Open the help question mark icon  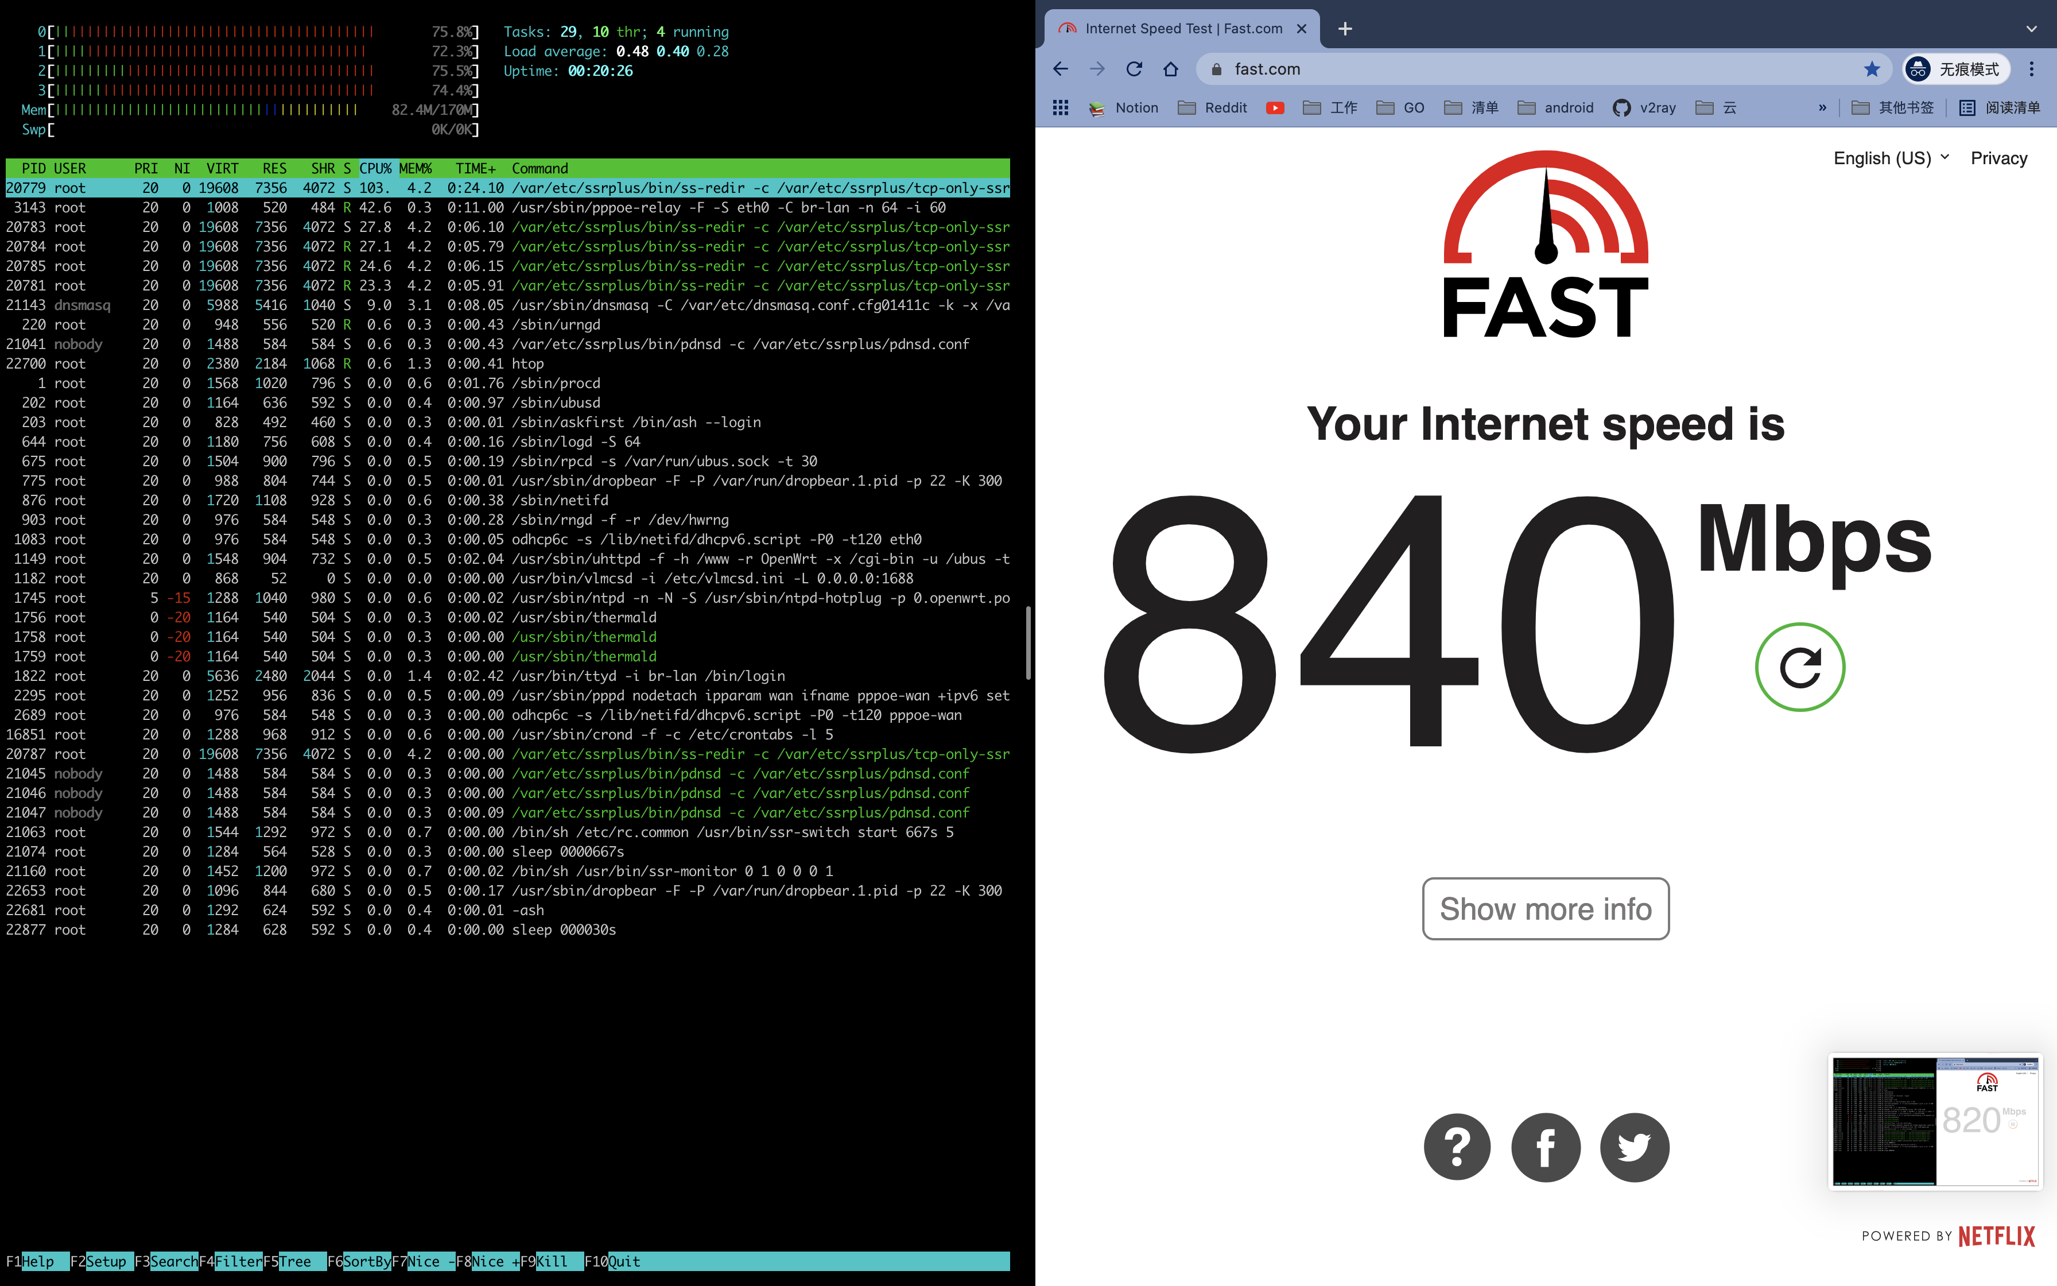click(1457, 1148)
